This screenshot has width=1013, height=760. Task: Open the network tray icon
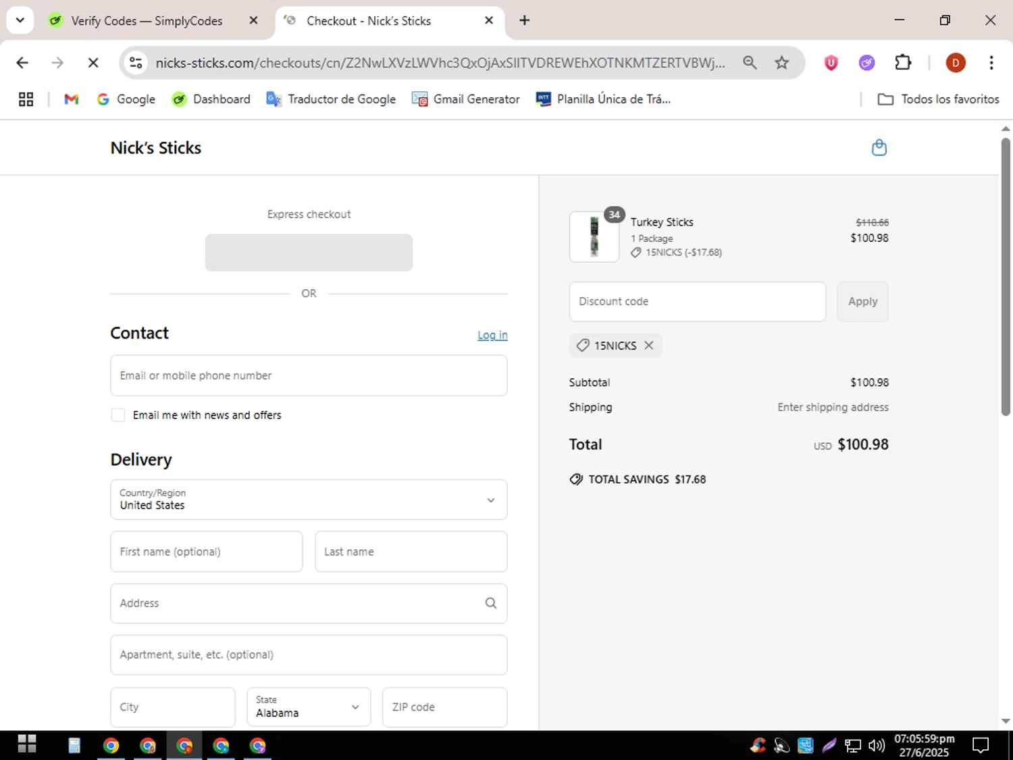click(853, 745)
